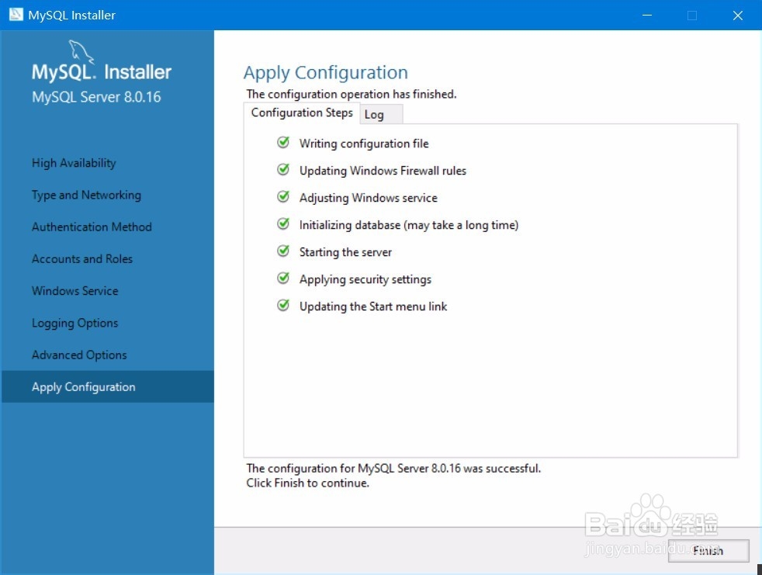
Task: Click the MySQL Installer title bar icon
Action: pyautogui.click(x=16, y=15)
